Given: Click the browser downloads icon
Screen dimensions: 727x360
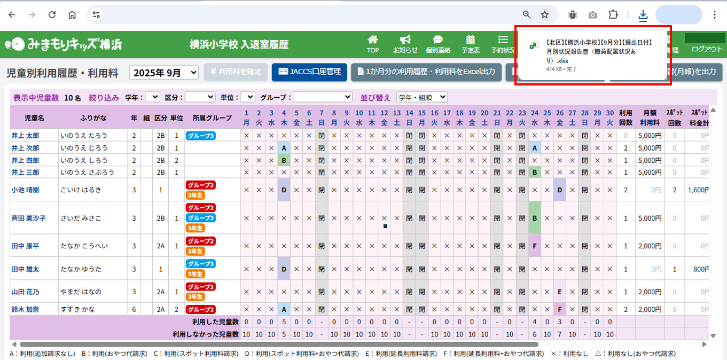Looking at the screenshot, I should point(643,15).
